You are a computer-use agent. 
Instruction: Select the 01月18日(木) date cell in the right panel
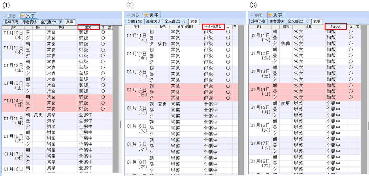260,163
